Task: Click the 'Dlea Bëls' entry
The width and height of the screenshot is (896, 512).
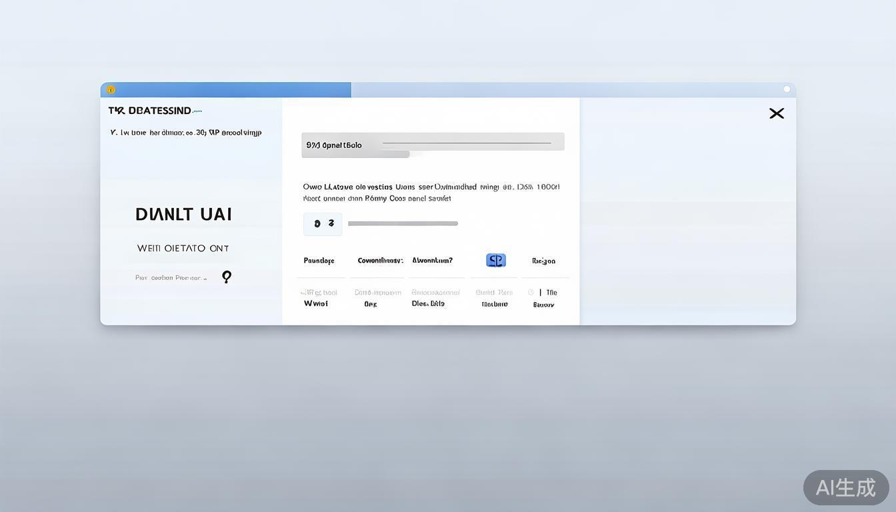Action: [x=428, y=303]
